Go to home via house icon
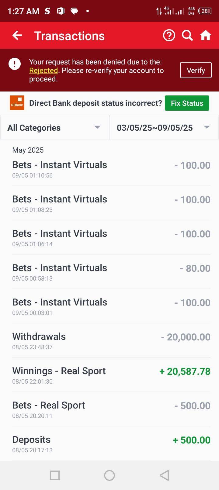The width and height of the screenshot is (219, 490). [x=205, y=36]
